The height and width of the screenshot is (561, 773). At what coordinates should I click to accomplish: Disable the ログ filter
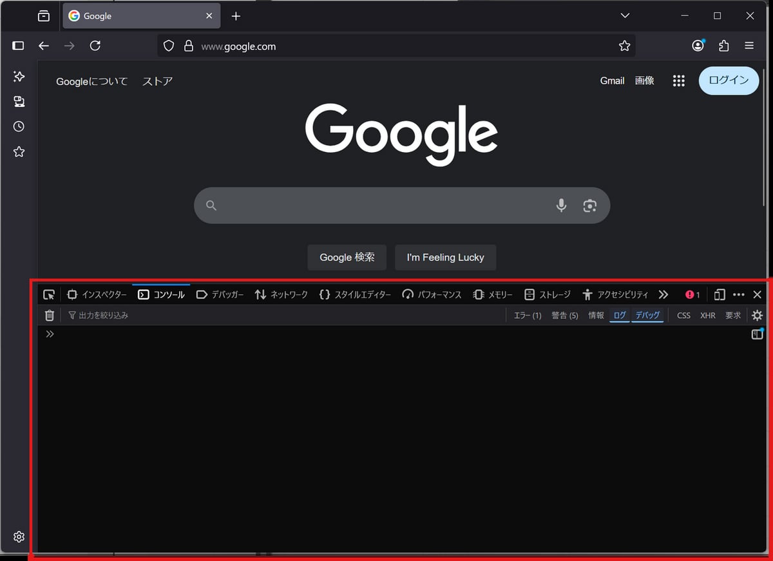click(620, 315)
